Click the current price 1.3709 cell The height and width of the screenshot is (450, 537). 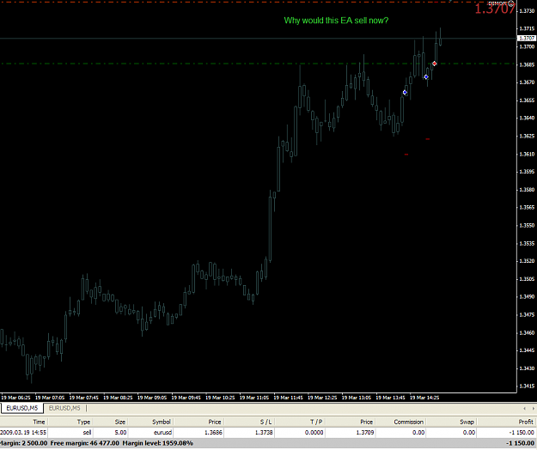point(365,433)
